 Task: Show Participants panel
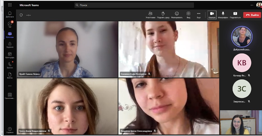(150, 15)
